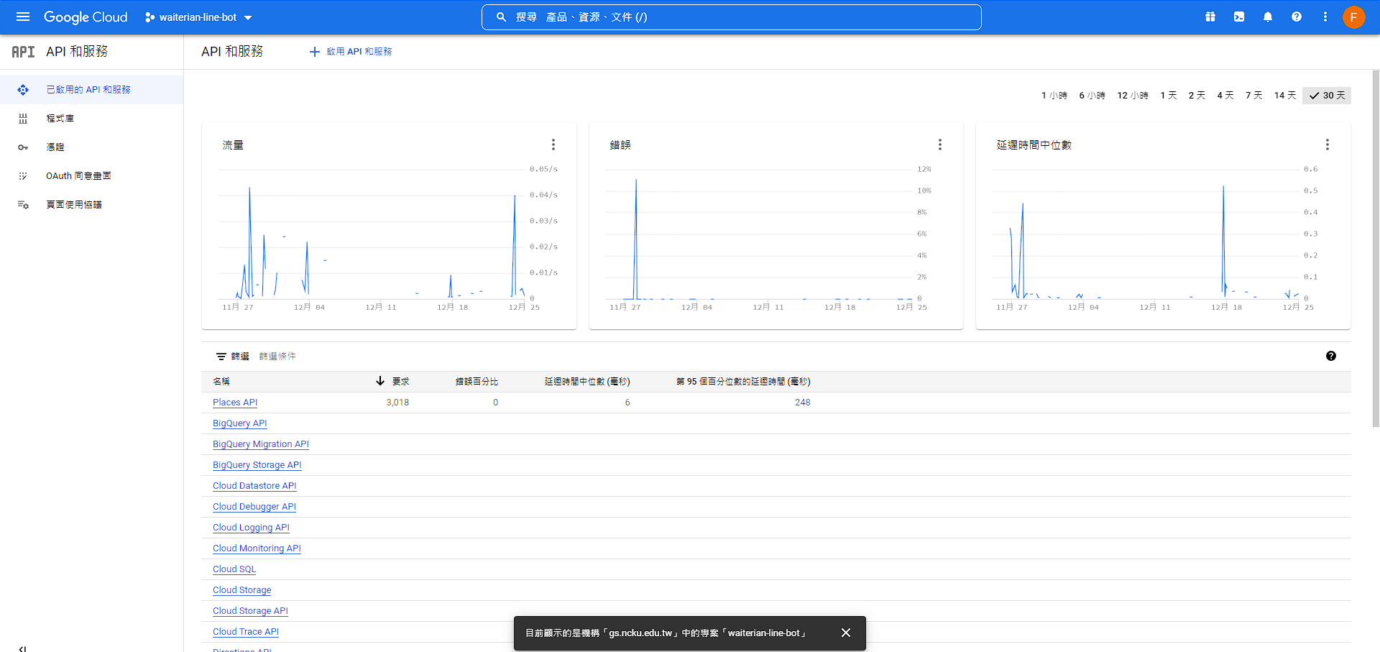The image size is (1380, 652).
Task: Open the Cloud Trace API link
Action: pyautogui.click(x=246, y=632)
